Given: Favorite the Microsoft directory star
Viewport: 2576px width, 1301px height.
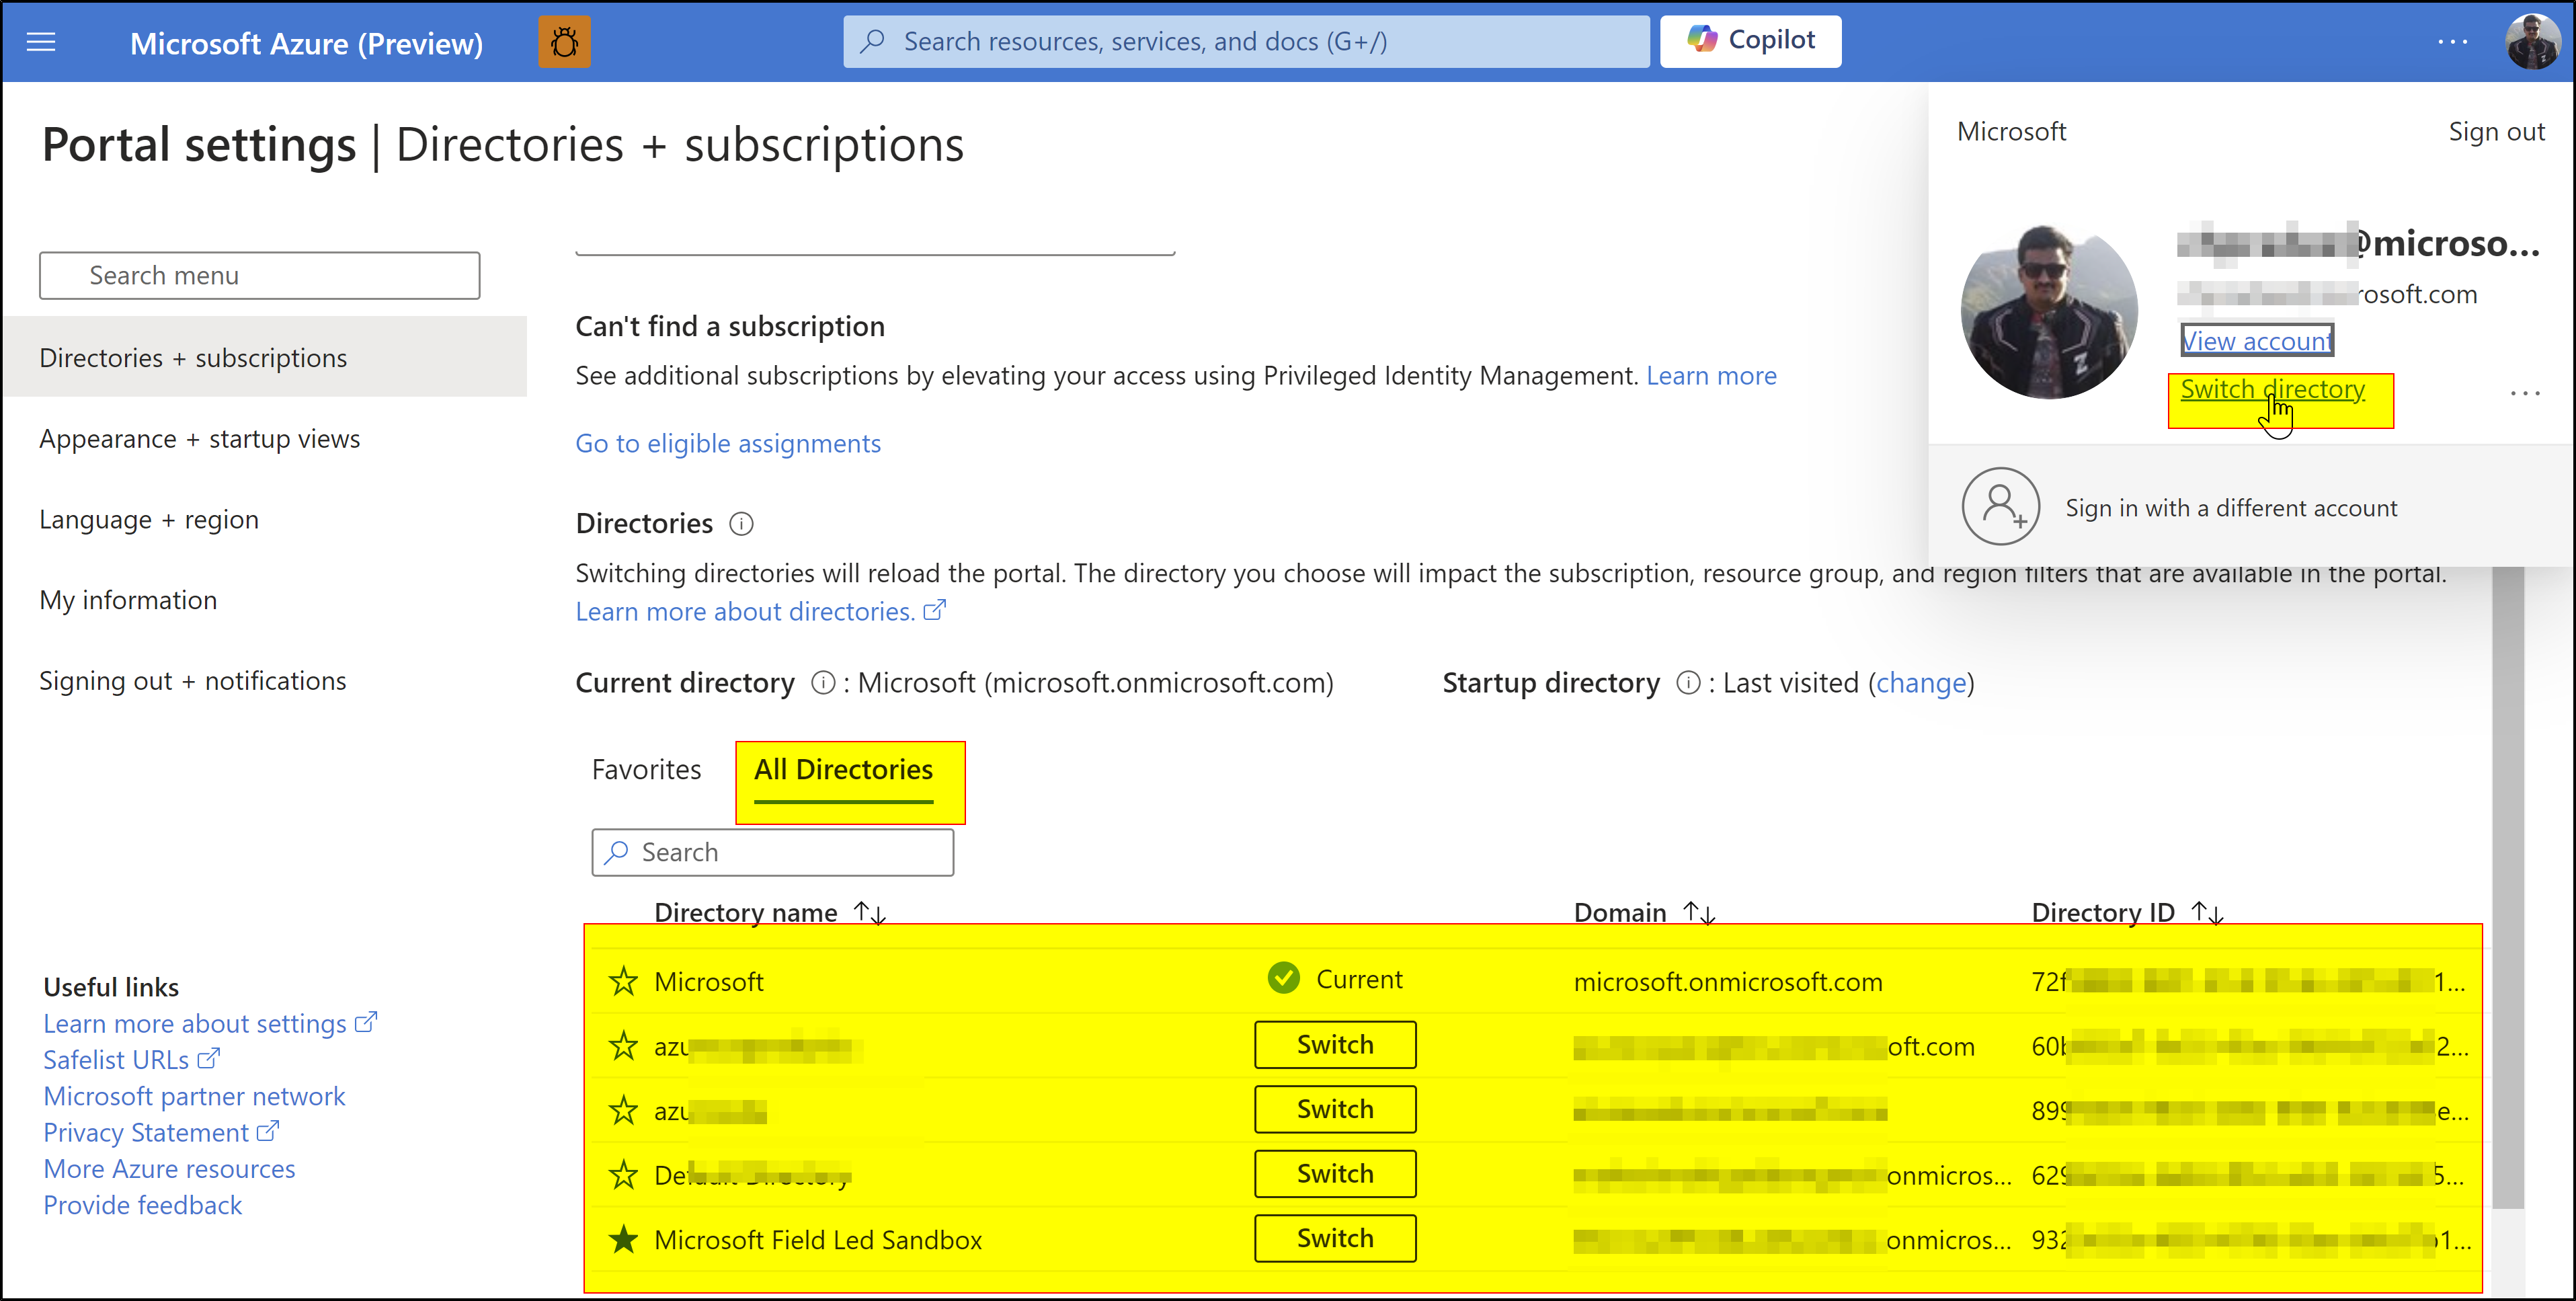Looking at the screenshot, I should pyautogui.click(x=623, y=981).
